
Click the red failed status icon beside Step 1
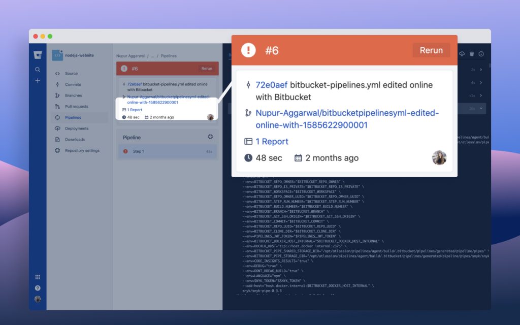125,151
